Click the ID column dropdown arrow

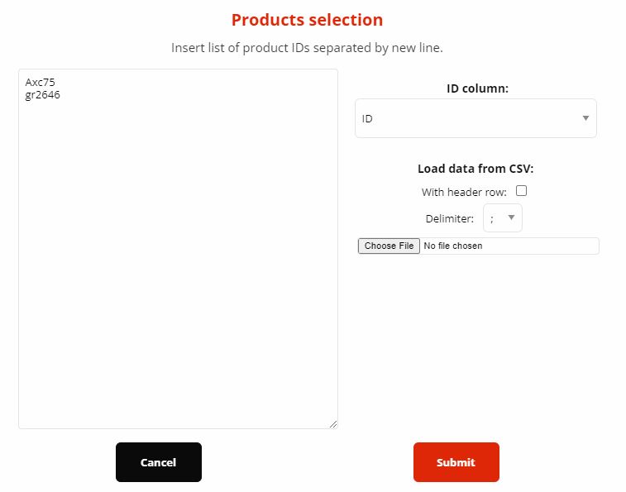pos(585,118)
